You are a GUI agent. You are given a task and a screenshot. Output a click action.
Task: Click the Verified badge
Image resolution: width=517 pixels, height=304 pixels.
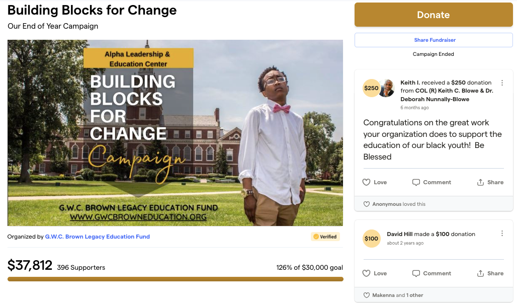(x=325, y=237)
